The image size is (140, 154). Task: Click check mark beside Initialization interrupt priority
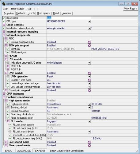[x=4, y=28]
